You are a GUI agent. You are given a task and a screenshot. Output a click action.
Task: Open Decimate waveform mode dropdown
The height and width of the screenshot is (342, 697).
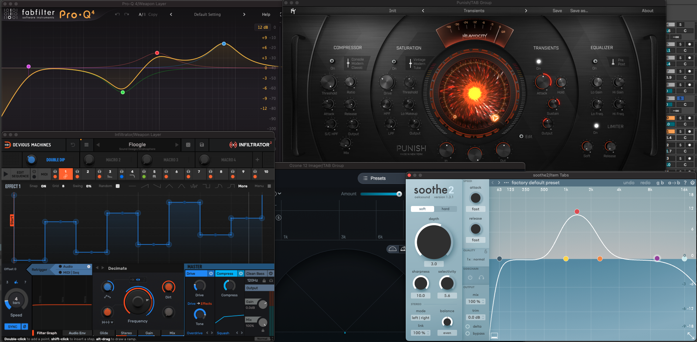click(107, 322)
